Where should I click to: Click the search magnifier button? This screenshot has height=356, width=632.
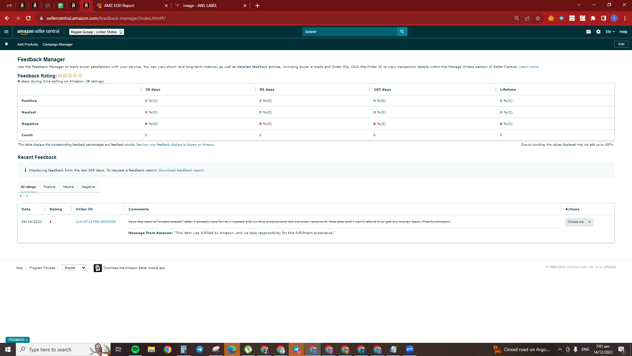point(402,32)
